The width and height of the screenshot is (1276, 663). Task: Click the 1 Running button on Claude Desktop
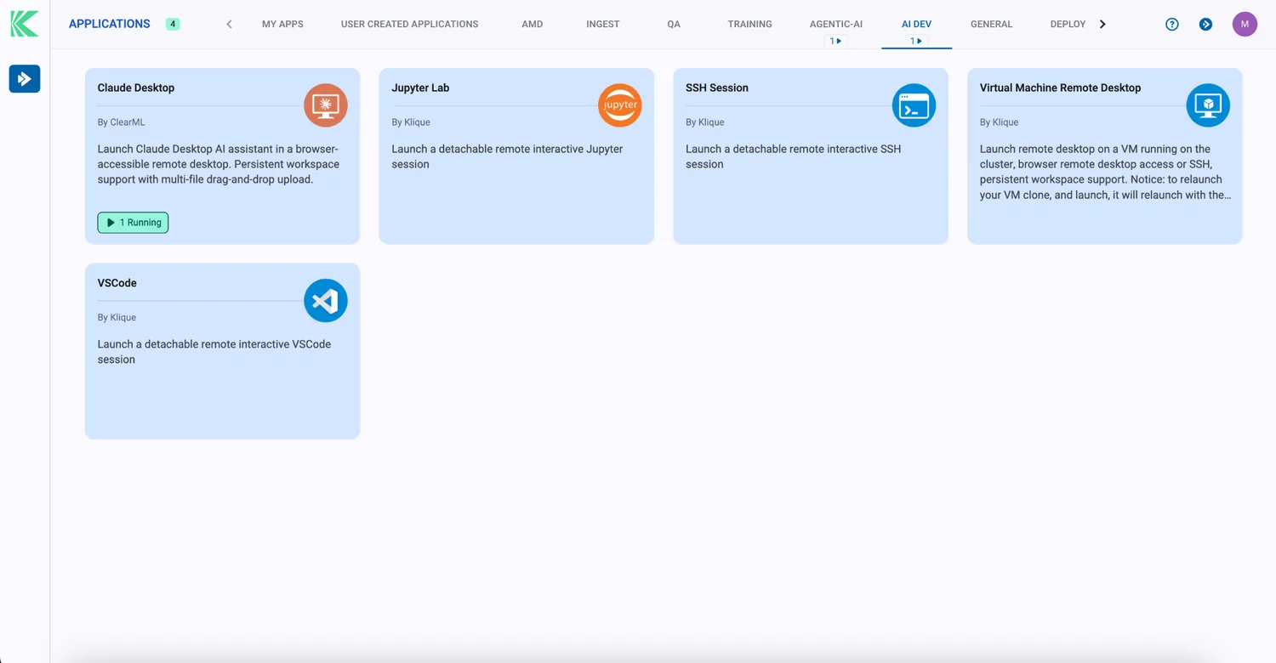[133, 223]
